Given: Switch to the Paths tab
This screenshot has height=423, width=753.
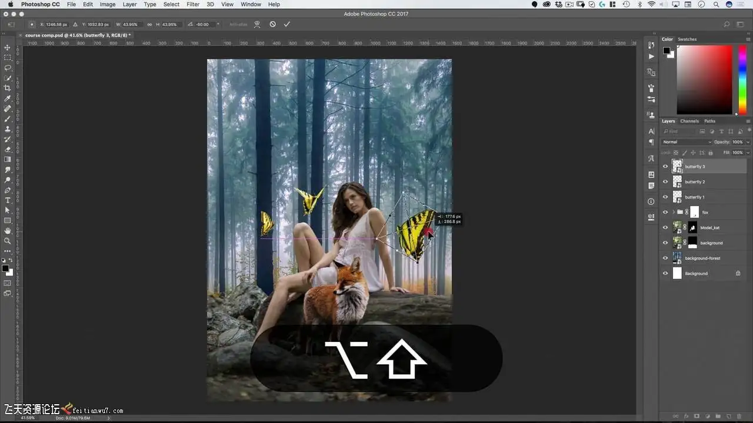Looking at the screenshot, I should [710, 121].
